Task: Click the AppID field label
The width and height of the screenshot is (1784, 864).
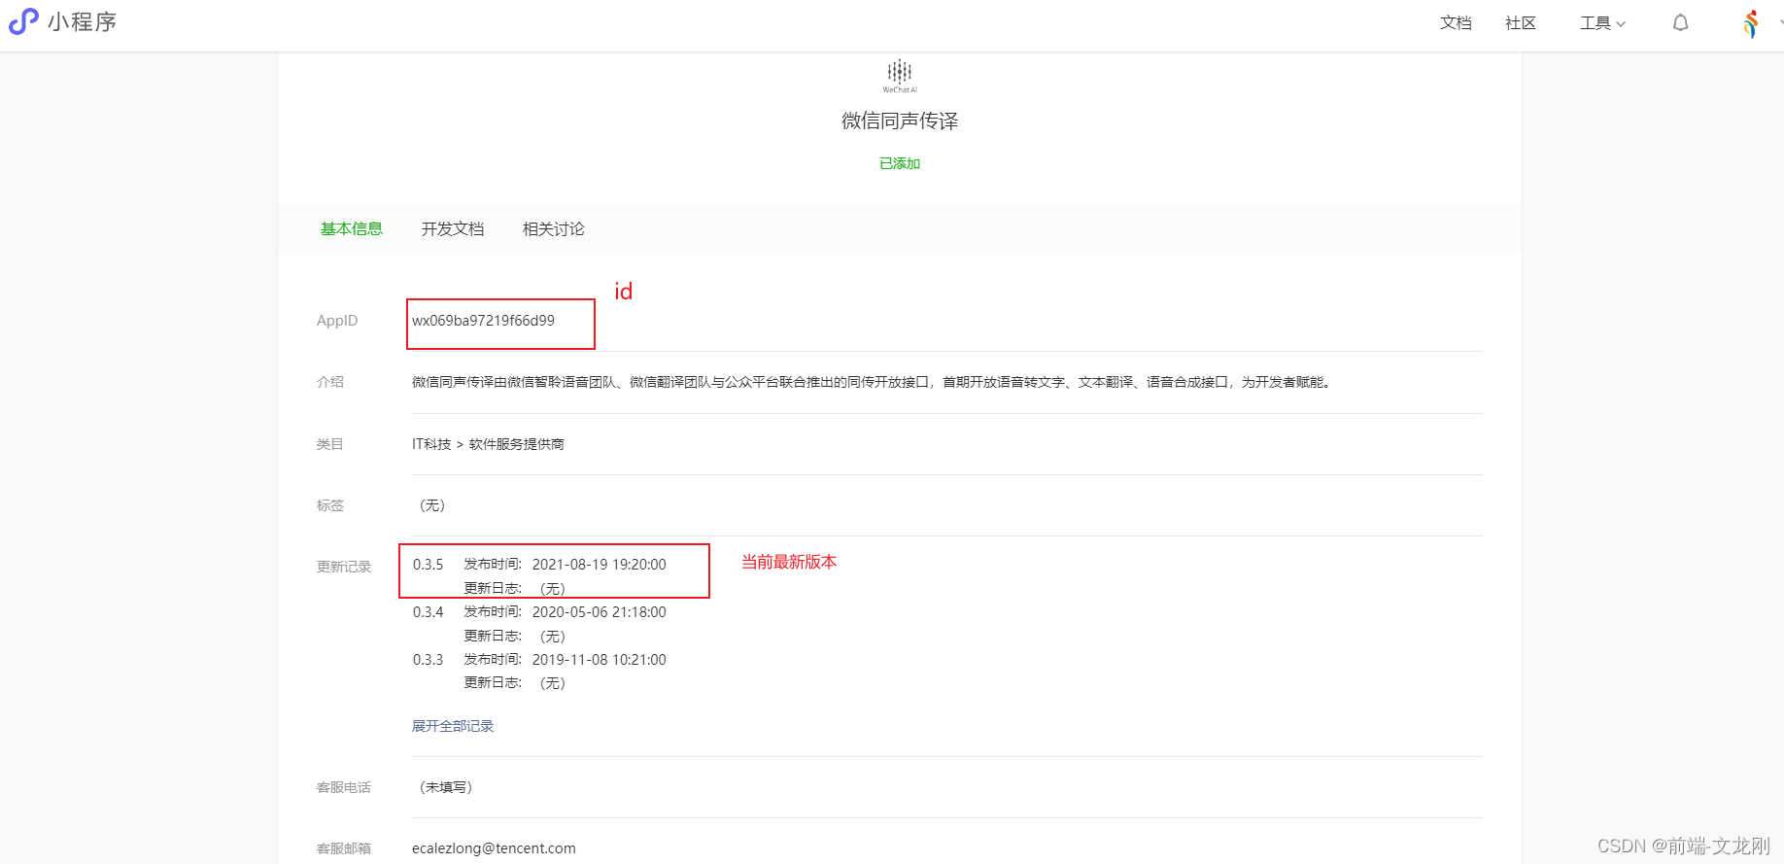Action: (x=337, y=321)
